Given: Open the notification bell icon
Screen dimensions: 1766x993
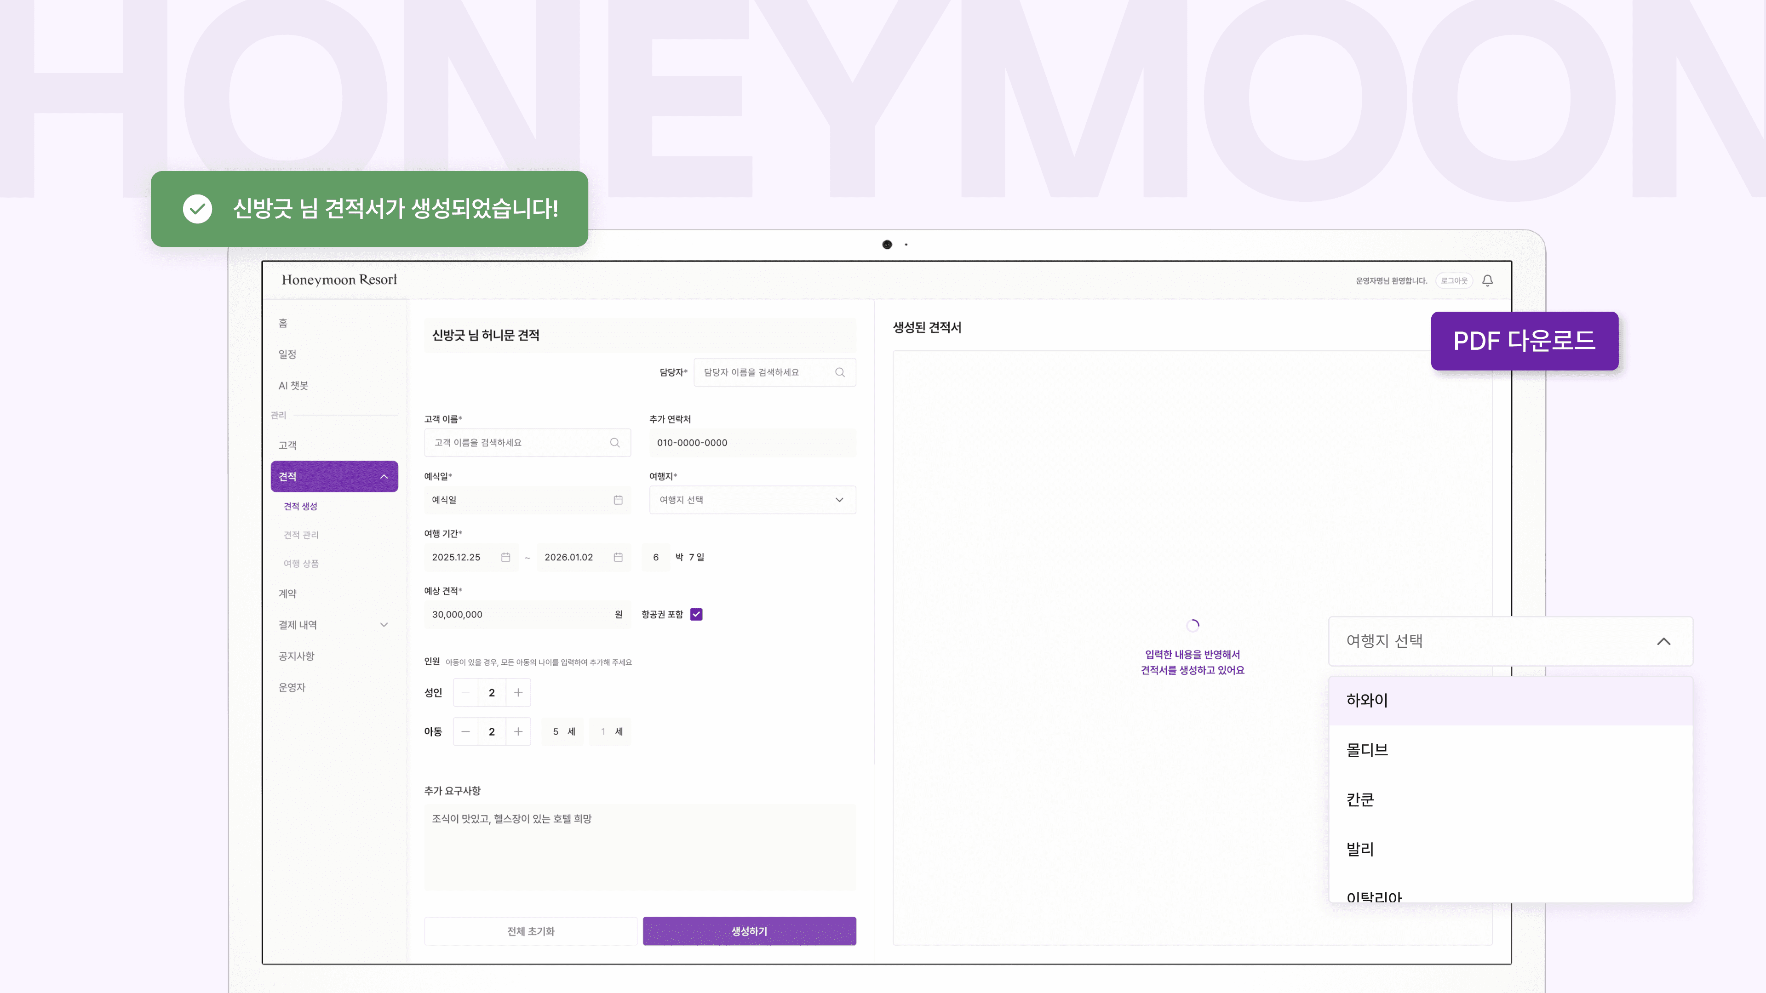Looking at the screenshot, I should 1488,280.
